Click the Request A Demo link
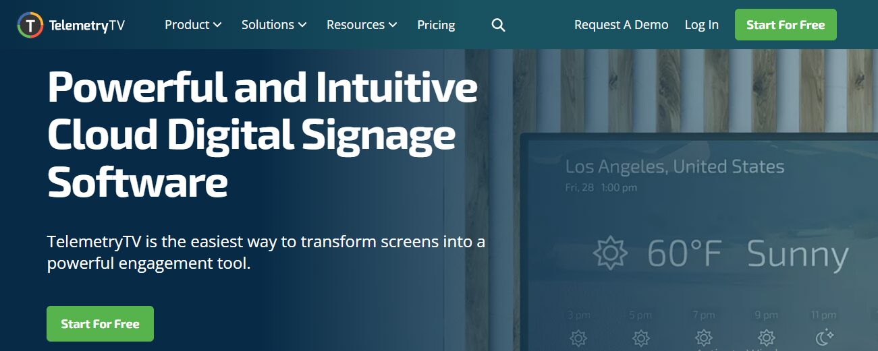The height and width of the screenshot is (351, 878). (x=621, y=25)
